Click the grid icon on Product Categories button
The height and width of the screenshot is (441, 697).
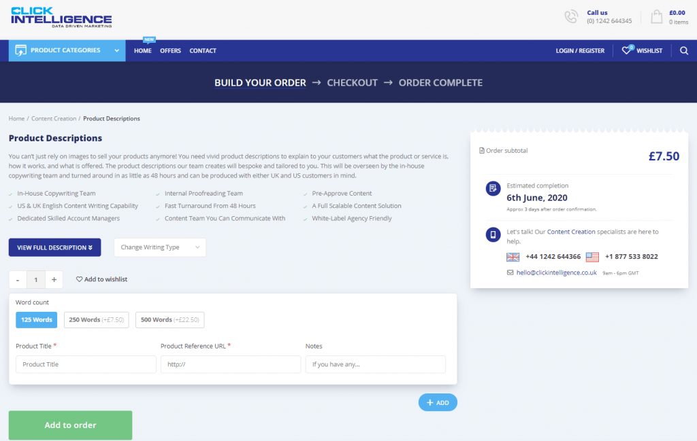tap(21, 50)
